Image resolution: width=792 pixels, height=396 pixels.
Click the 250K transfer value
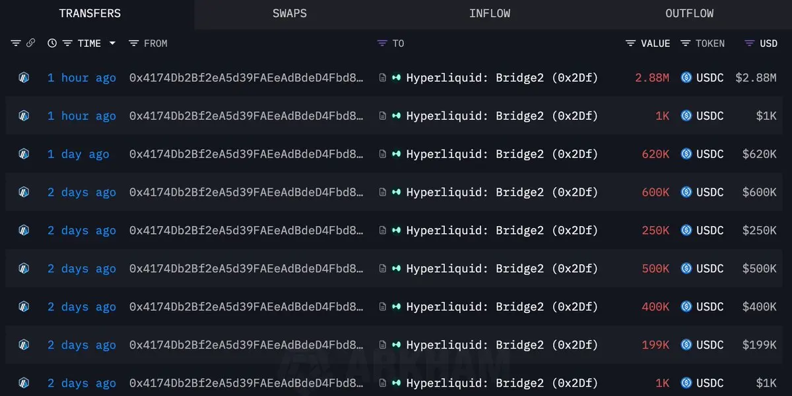(x=655, y=231)
